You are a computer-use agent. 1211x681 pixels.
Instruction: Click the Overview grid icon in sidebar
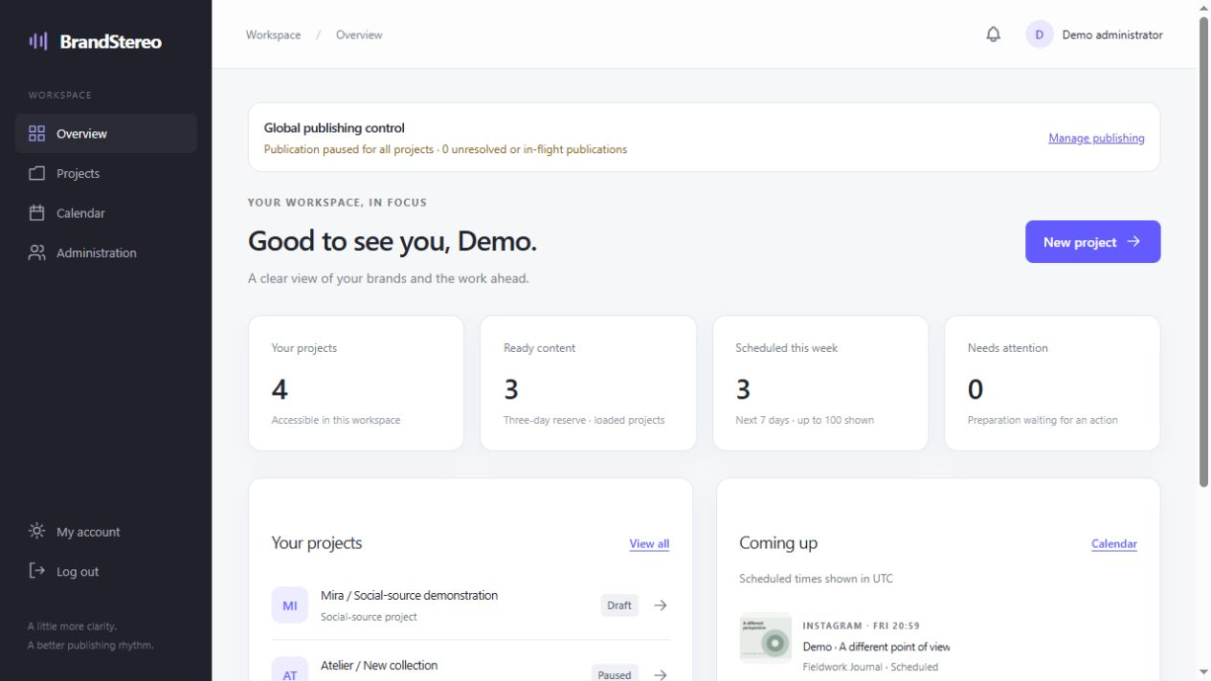(37, 134)
